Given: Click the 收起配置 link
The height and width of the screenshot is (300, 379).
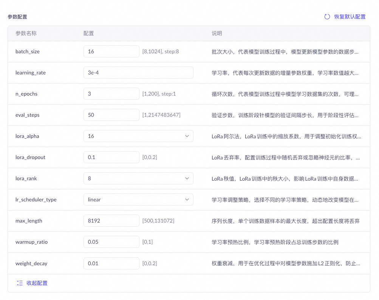Looking at the screenshot, I should tap(37, 283).
